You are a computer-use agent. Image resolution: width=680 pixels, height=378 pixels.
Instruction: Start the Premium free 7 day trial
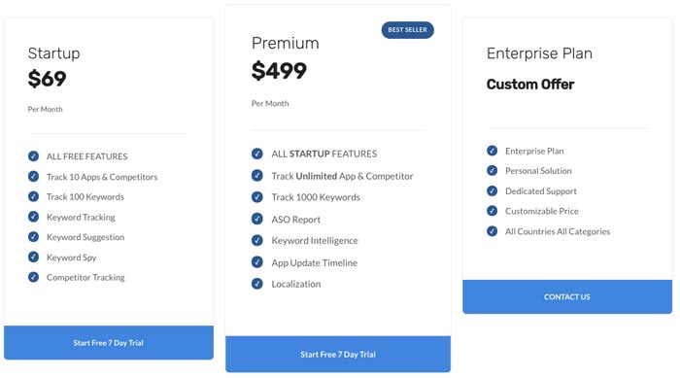(x=338, y=354)
